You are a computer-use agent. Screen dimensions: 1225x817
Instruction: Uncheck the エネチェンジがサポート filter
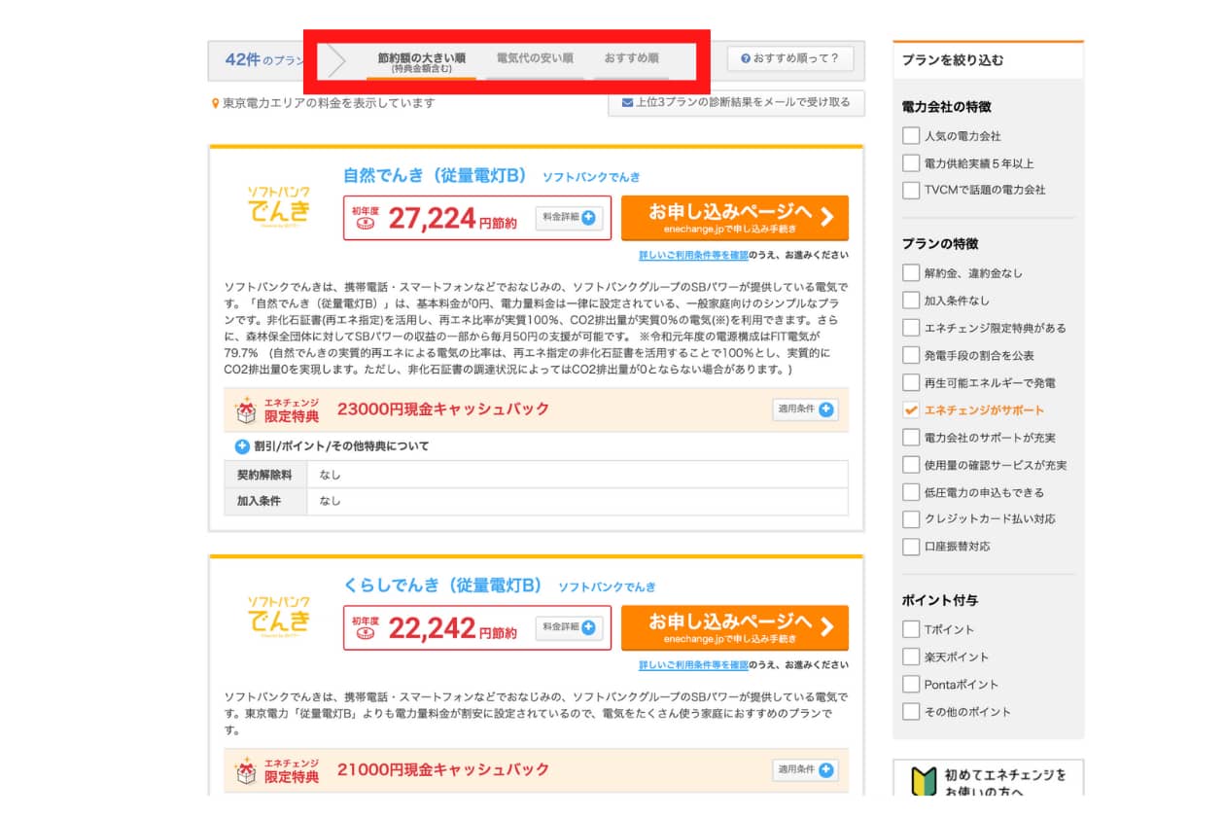point(911,409)
